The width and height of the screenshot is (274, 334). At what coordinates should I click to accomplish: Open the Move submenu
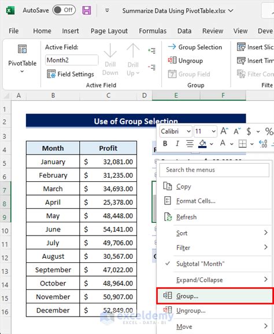coord(214,326)
